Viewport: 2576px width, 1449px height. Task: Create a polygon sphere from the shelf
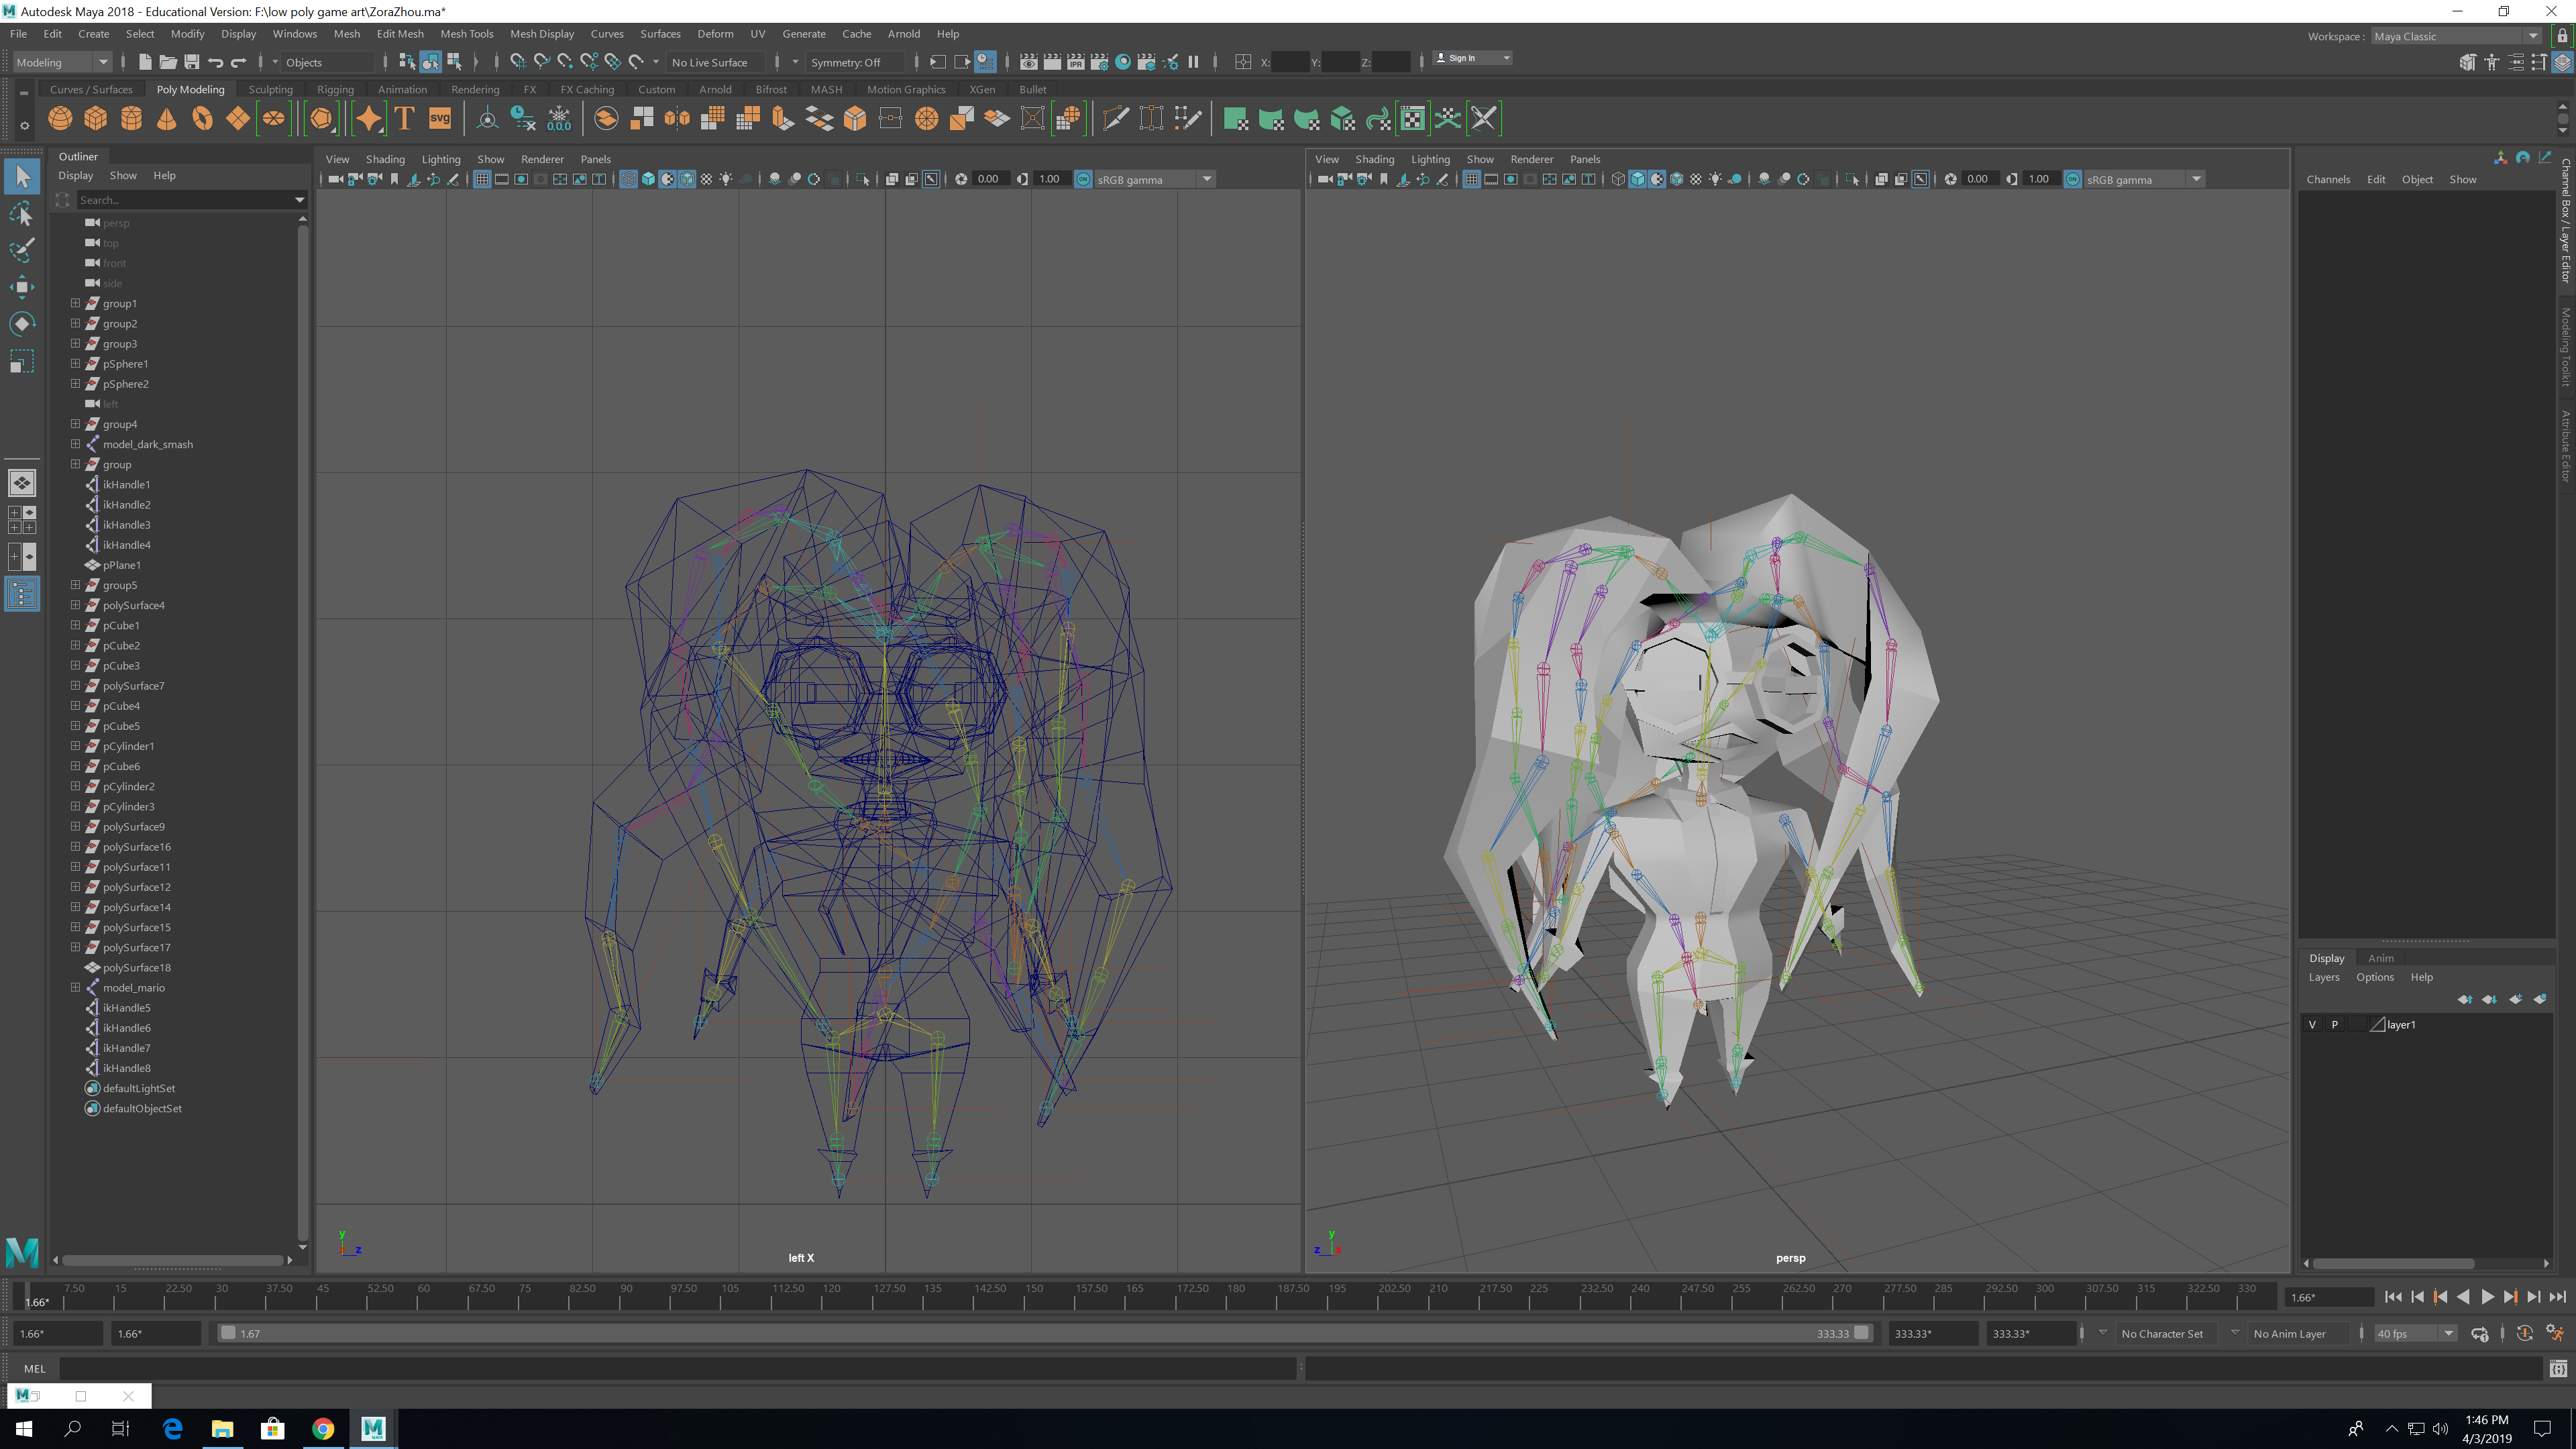point(60,119)
